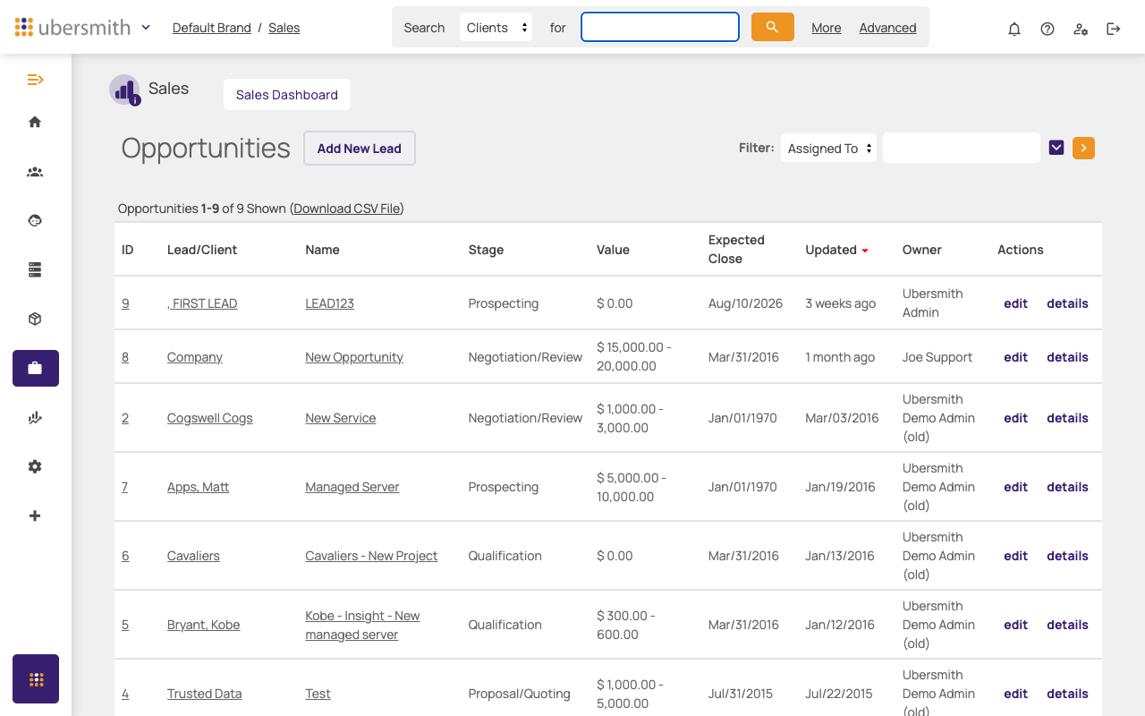The image size is (1145, 716).
Task: Open the cube/package sidebar icon
Action: (x=35, y=319)
